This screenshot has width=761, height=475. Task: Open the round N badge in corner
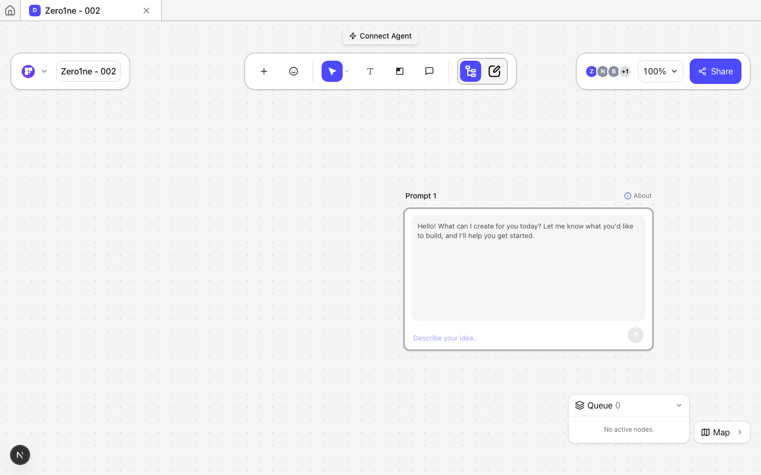[x=20, y=455]
